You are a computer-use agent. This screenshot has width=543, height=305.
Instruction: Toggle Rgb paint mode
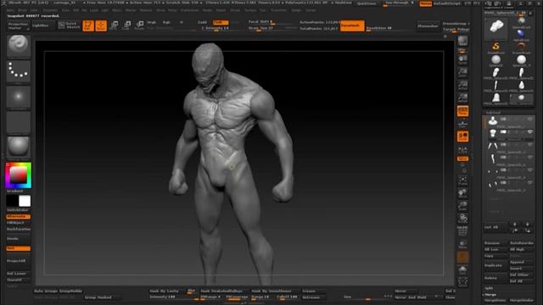[166, 22]
